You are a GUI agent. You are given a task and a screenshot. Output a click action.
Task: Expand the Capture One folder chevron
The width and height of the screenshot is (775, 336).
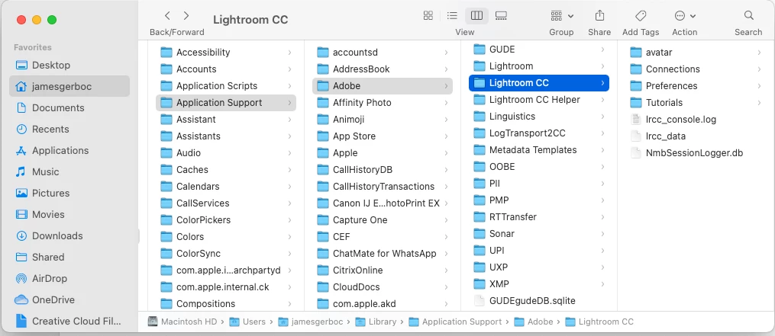(x=446, y=220)
